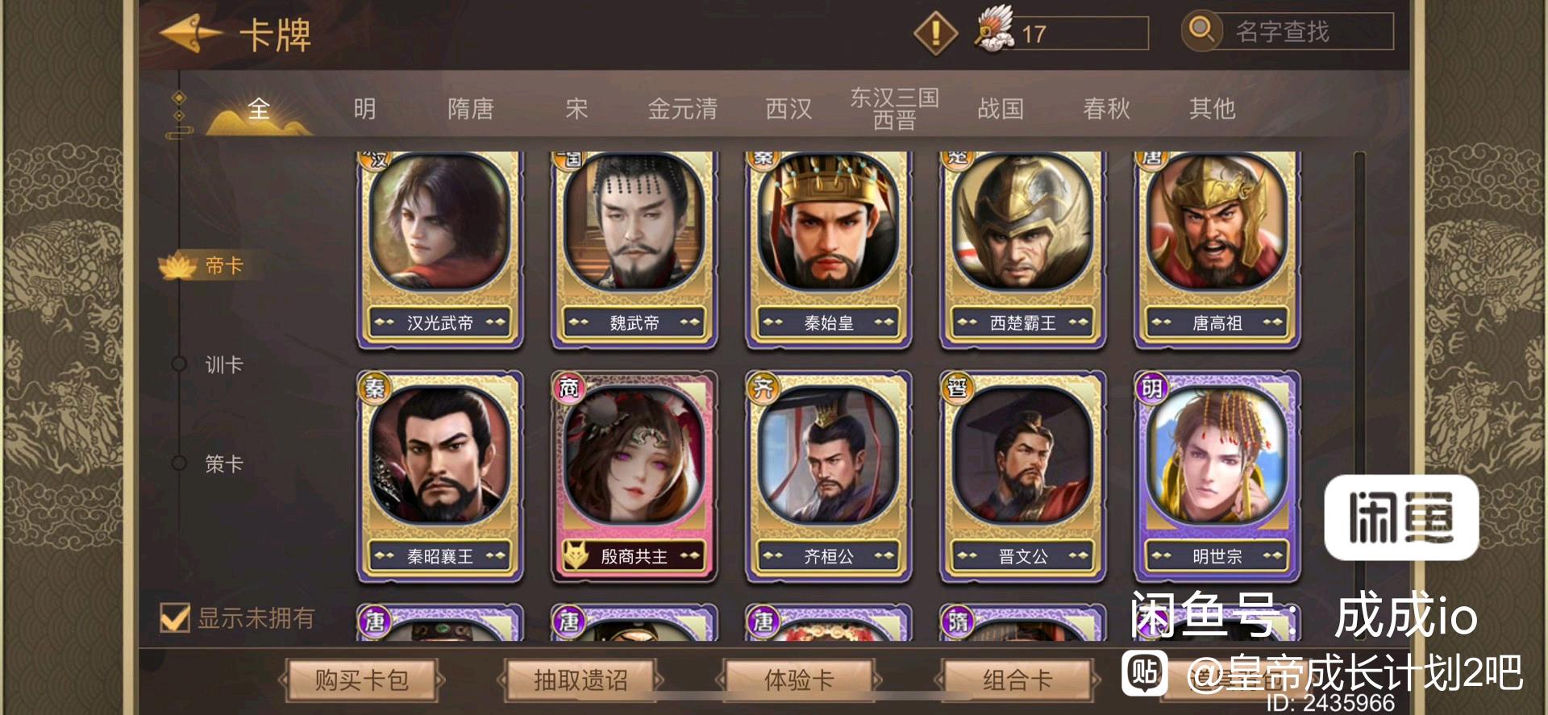Click the card list vertical scrollbar
This screenshot has width=1548, height=715.
click(x=1360, y=395)
